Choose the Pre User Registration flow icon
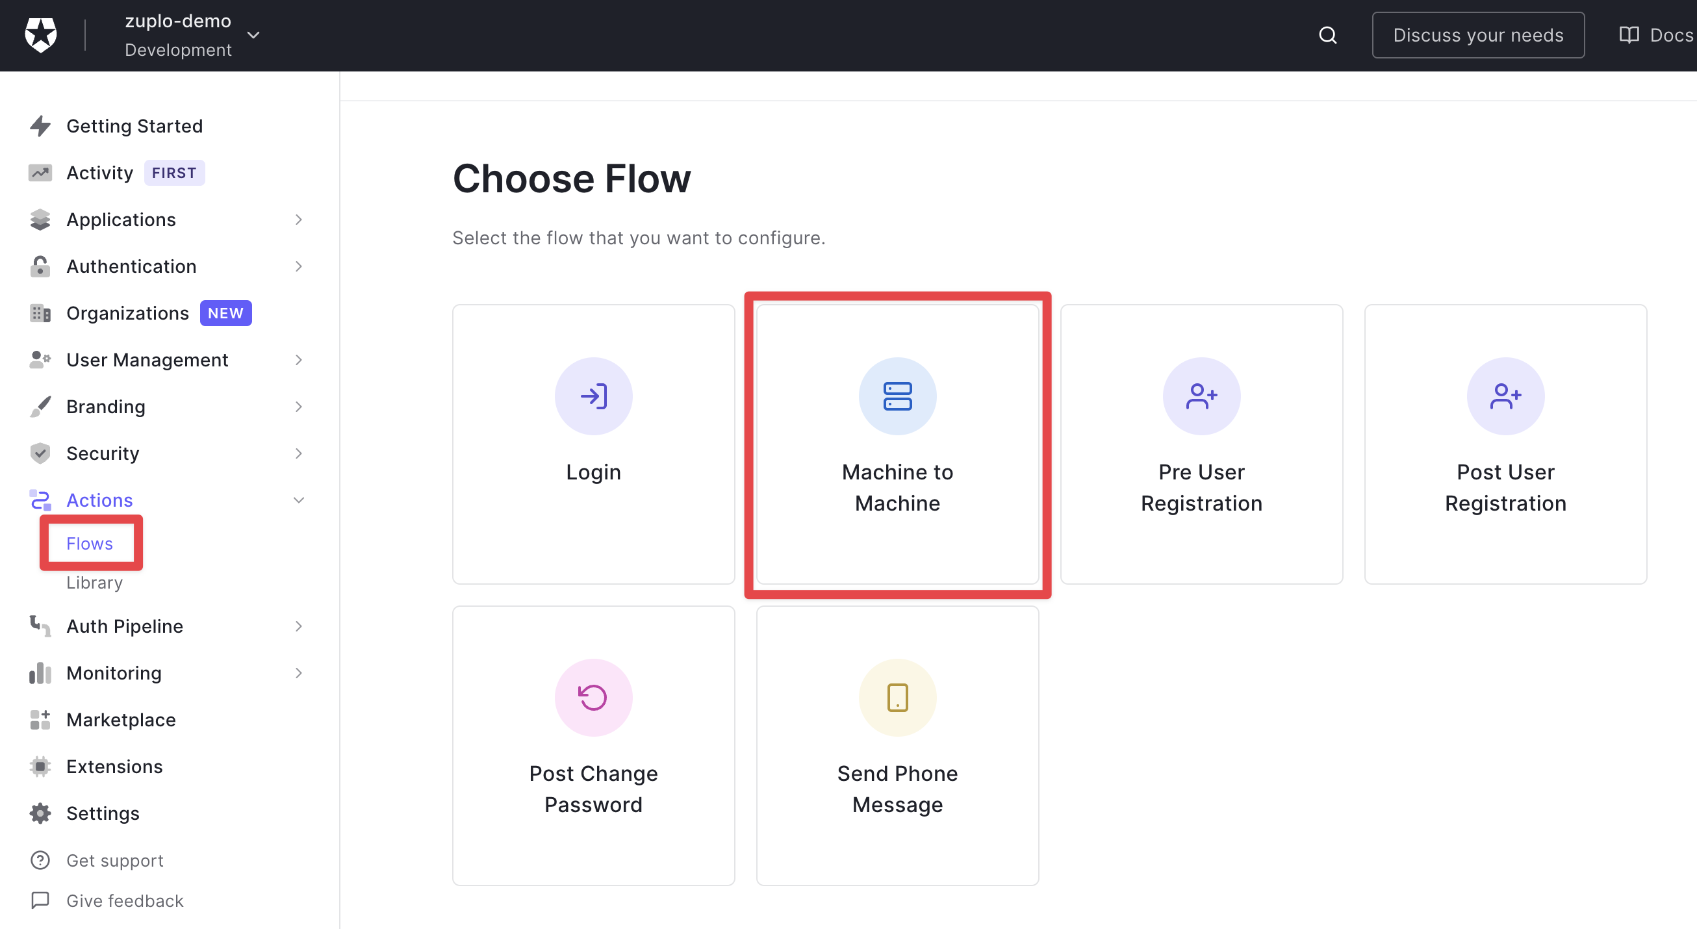The image size is (1697, 929). [1201, 396]
